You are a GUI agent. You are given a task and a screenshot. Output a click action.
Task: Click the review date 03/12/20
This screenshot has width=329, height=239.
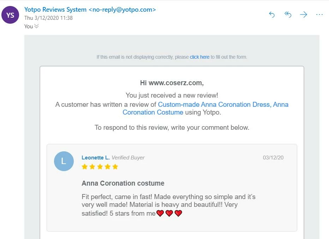pyautogui.click(x=273, y=158)
